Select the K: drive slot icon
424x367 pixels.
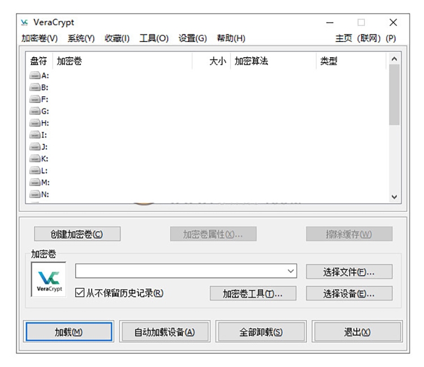35,159
